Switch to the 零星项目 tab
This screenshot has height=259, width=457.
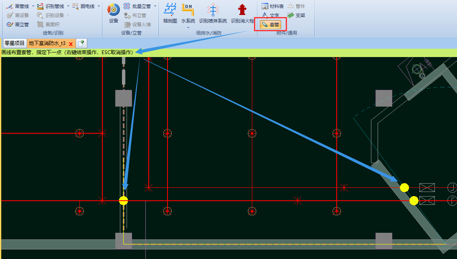pyautogui.click(x=15, y=43)
